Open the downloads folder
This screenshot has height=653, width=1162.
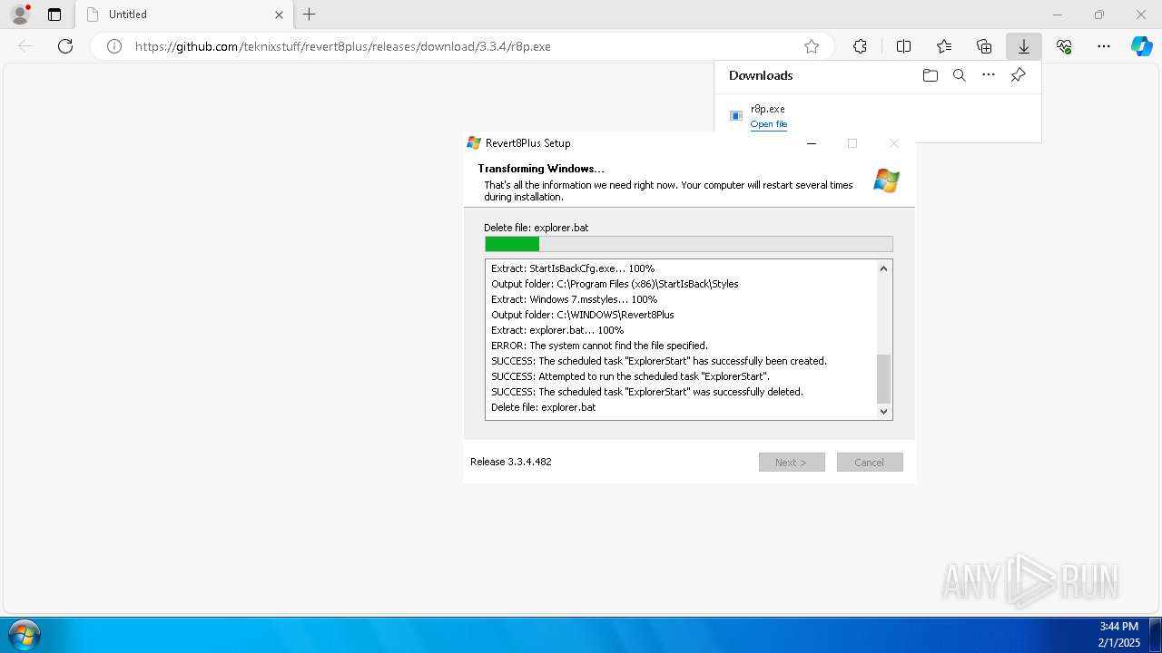(x=931, y=75)
